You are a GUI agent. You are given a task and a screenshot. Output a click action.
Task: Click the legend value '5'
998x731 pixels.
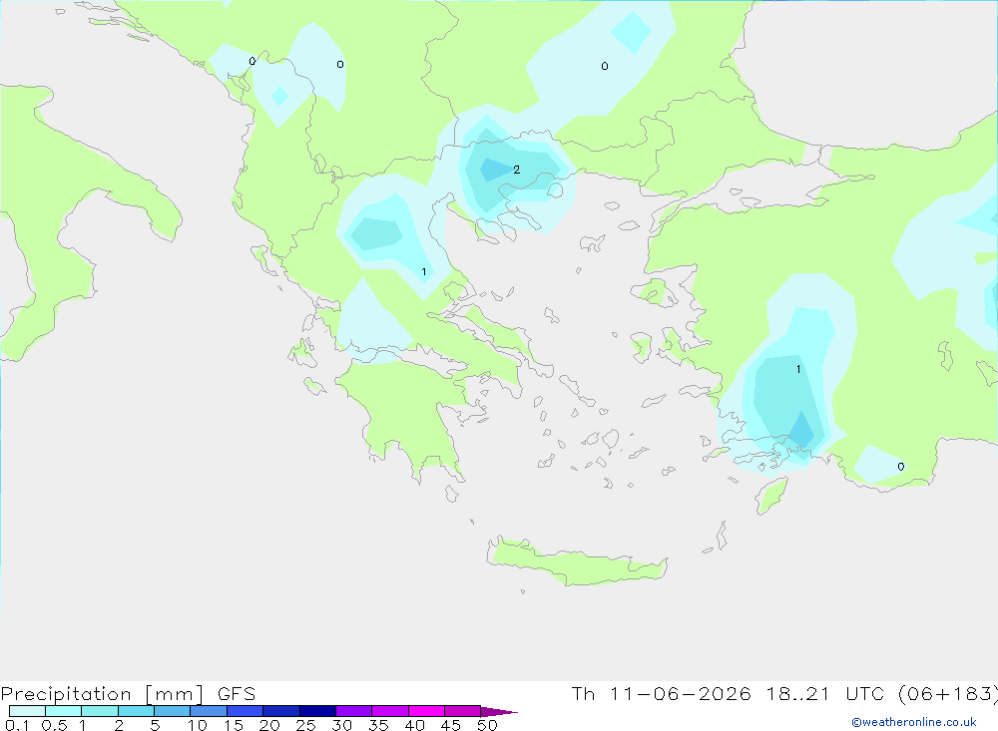tap(156, 725)
